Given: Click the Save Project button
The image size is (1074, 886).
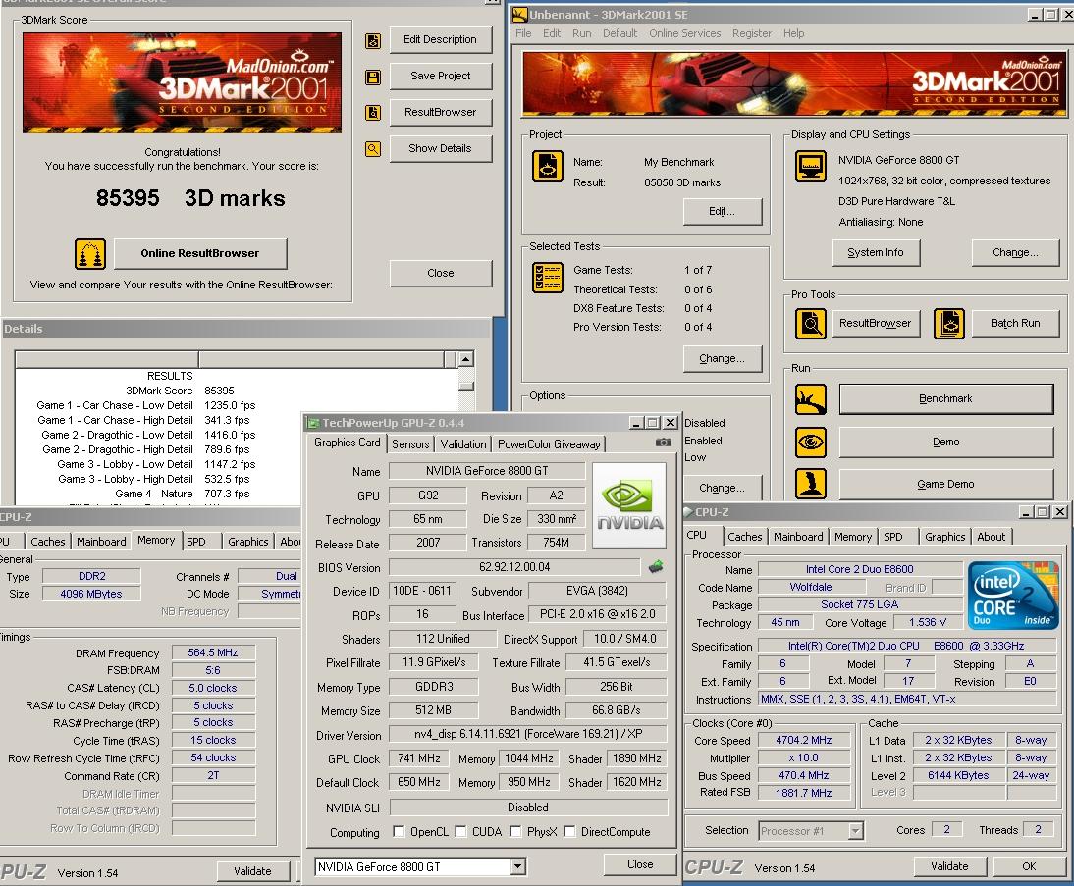Looking at the screenshot, I should click(x=441, y=76).
